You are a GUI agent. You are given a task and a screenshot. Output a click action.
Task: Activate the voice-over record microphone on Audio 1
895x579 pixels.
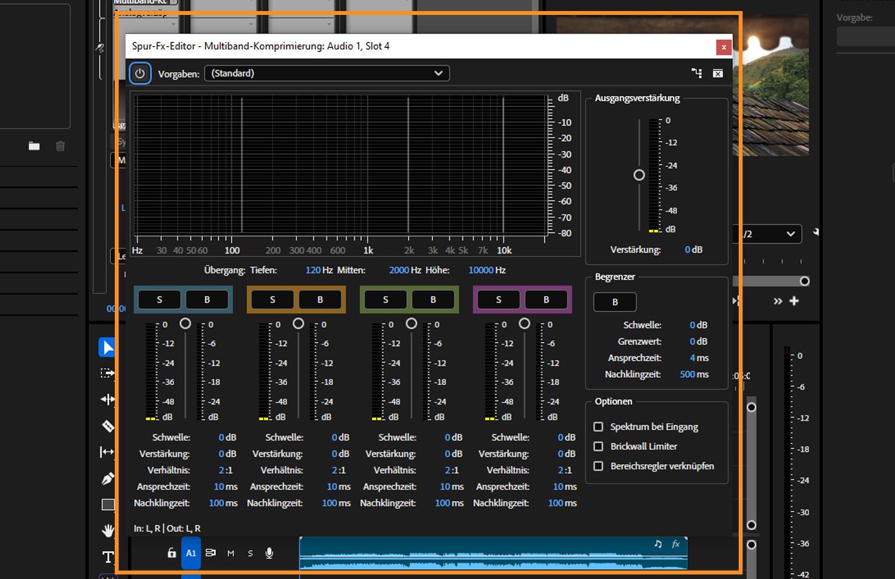(268, 552)
